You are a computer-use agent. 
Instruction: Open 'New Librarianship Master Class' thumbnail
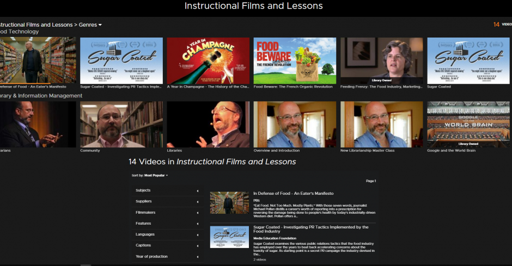coord(382,124)
